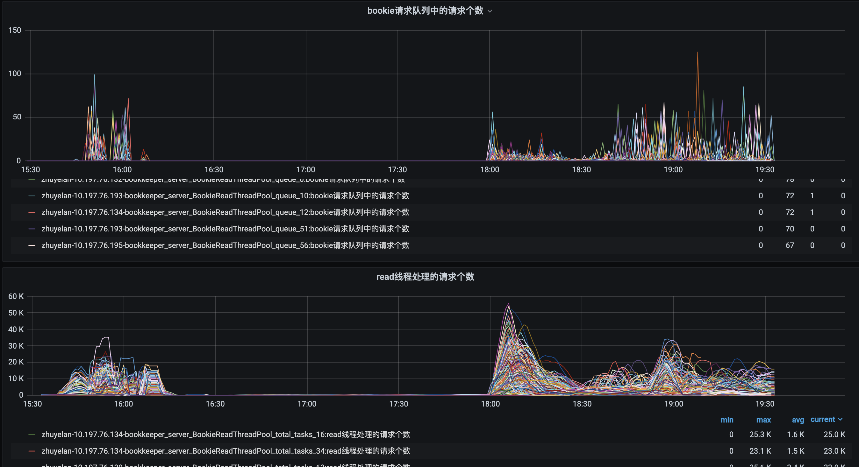Toggle the queue_10 series for 10.197.76.193
The height and width of the screenshot is (467, 859).
pyautogui.click(x=225, y=196)
